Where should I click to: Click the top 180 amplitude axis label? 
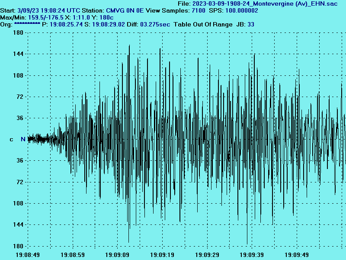click(18, 32)
